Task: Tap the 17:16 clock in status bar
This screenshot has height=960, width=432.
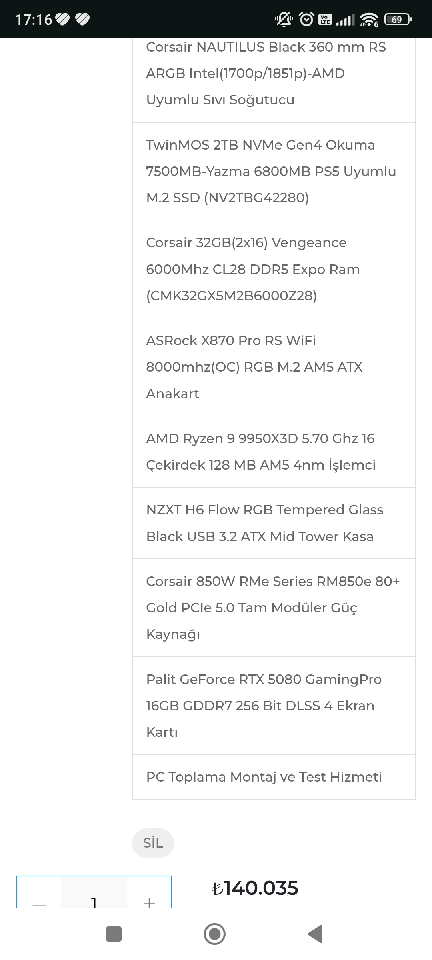Action: (34, 19)
